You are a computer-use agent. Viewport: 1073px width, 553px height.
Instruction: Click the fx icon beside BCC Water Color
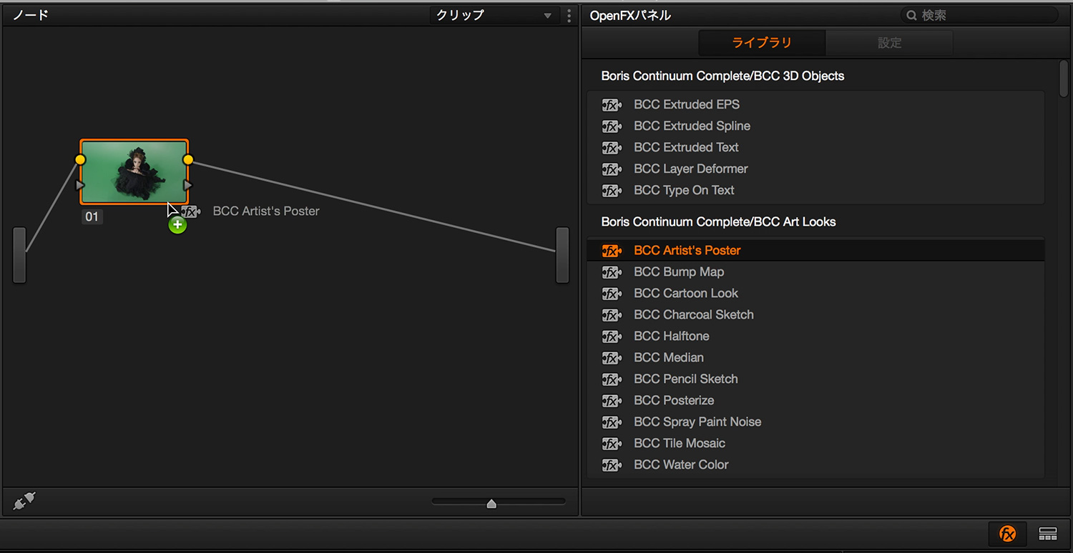tap(611, 465)
